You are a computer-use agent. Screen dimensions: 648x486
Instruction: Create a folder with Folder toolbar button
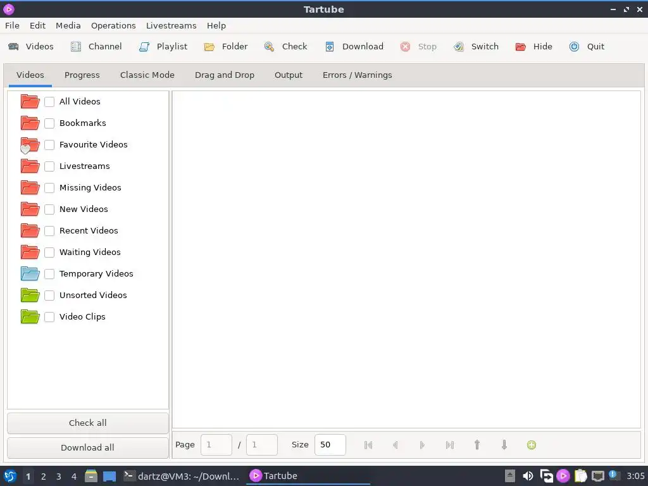(226, 46)
